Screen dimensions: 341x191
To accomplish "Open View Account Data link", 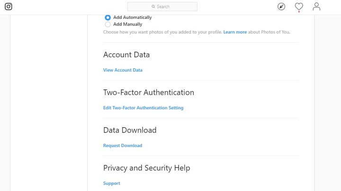I will coord(123,70).
